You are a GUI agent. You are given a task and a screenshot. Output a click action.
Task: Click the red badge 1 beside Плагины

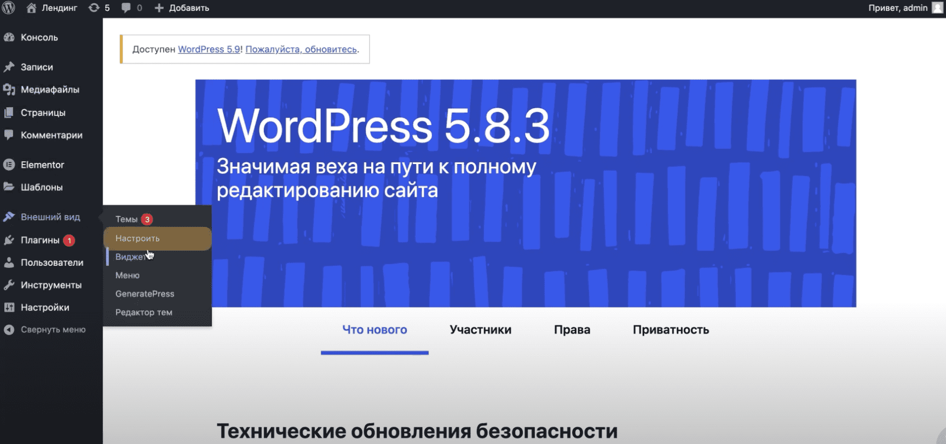coord(69,240)
